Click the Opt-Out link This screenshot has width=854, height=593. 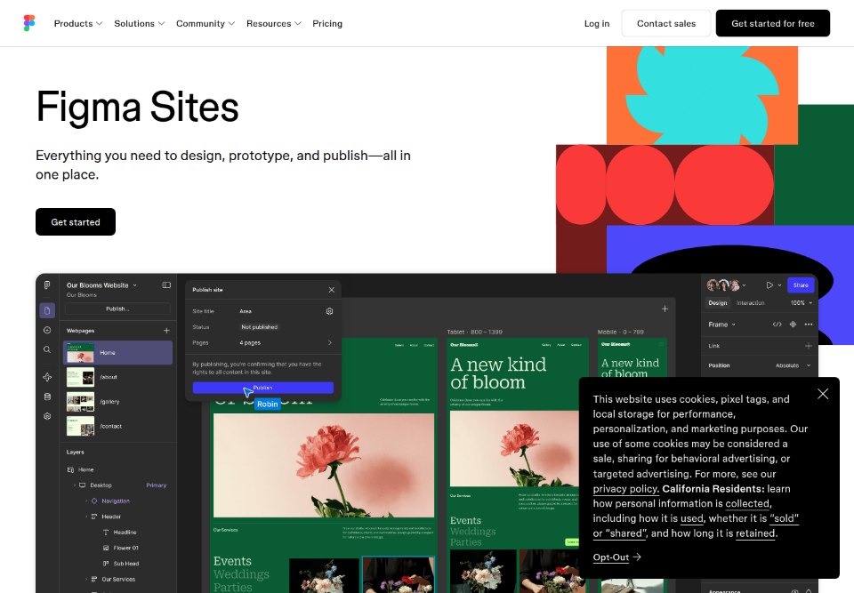click(x=616, y=557)
